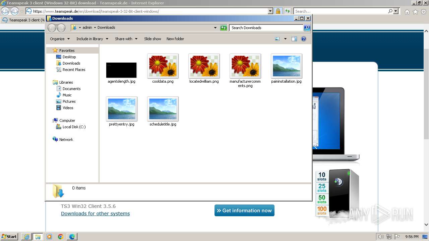Open the Windows Start menu
Image resolution: width=429 pixels, height=241 pixels.
9,236
